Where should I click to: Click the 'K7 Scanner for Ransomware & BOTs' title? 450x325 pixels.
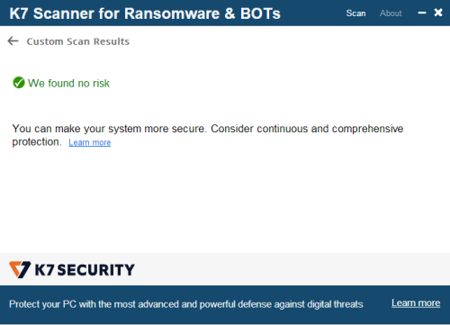coord(145,14)
